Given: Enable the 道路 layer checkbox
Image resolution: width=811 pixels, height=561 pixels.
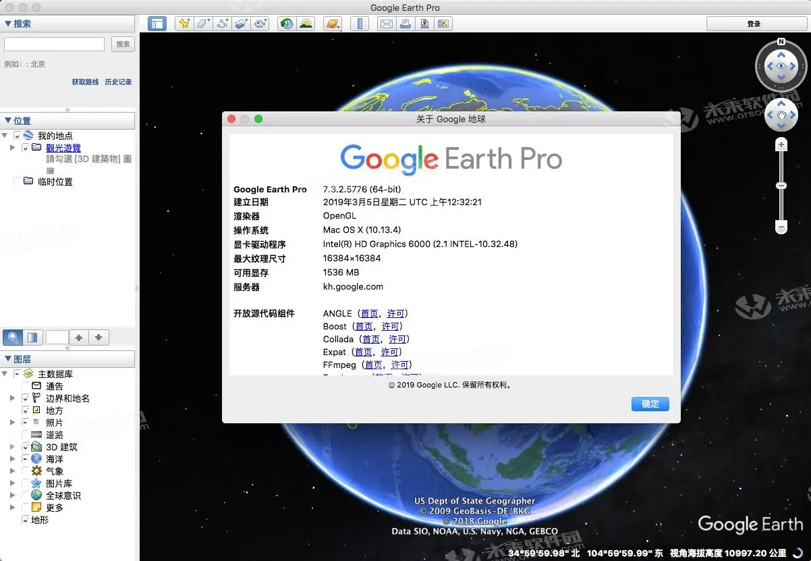Looking at the screenshot, I should click(x=26, y=435).
